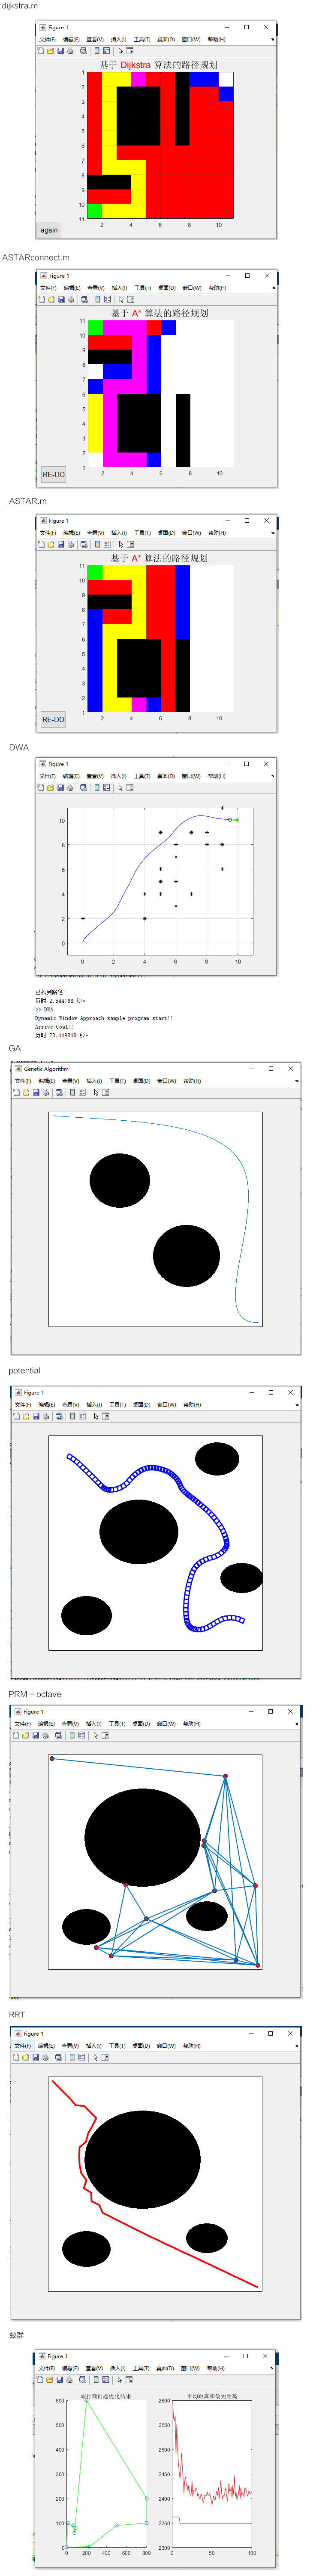Viewport: 313px width, 2576px height.
Task: Open 编辑(E) menu in RRT figure window
Action: 46,2045
